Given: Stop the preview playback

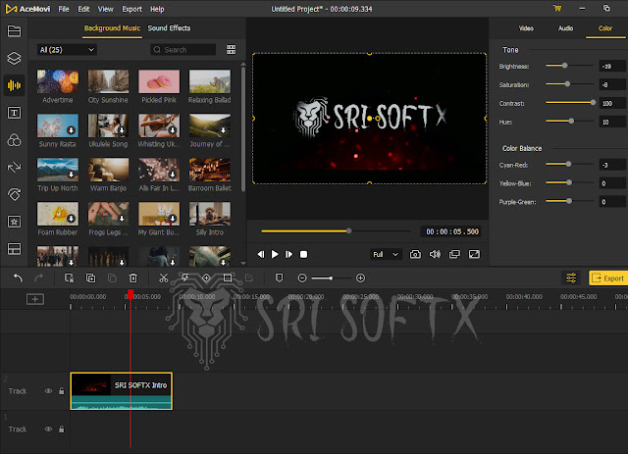Looking at the screenshot, I should [x=303, y=254].
